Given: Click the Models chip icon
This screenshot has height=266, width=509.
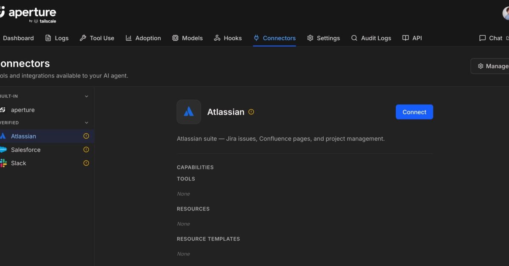Looking at the screenshot, I should coord(175,38).
